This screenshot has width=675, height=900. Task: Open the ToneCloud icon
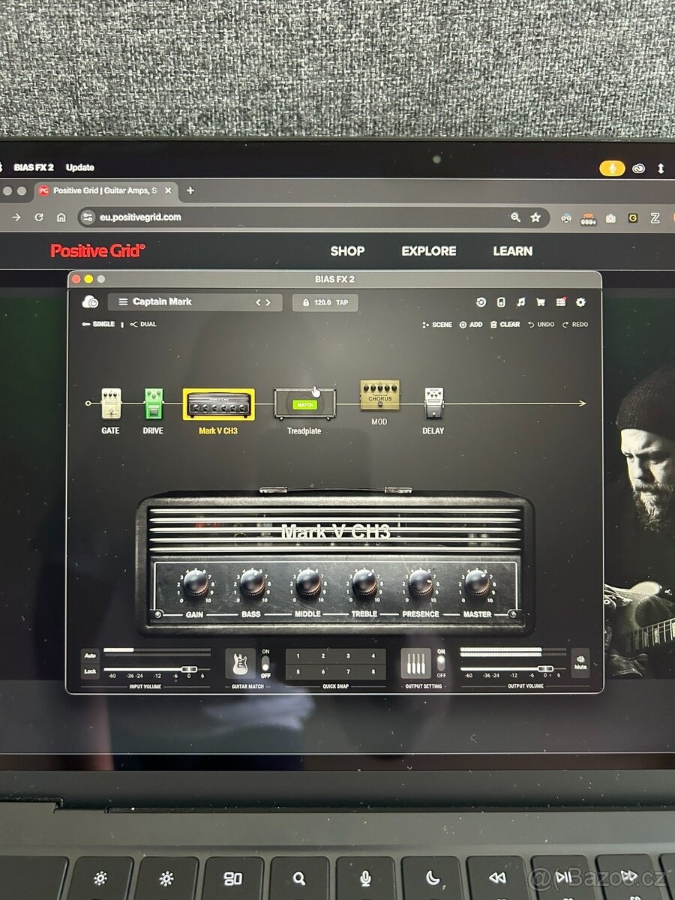click(x=481, y=301)
